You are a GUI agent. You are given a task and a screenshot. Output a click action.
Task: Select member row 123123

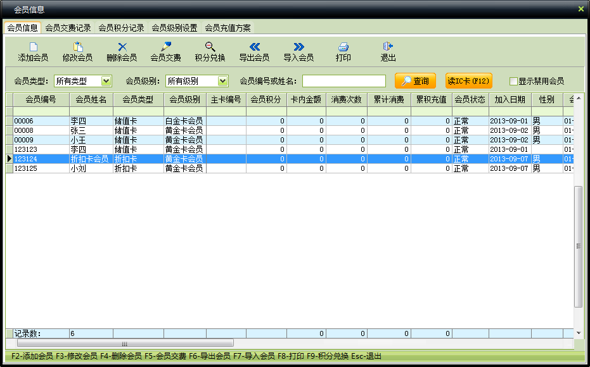click(x=290, y=149)
